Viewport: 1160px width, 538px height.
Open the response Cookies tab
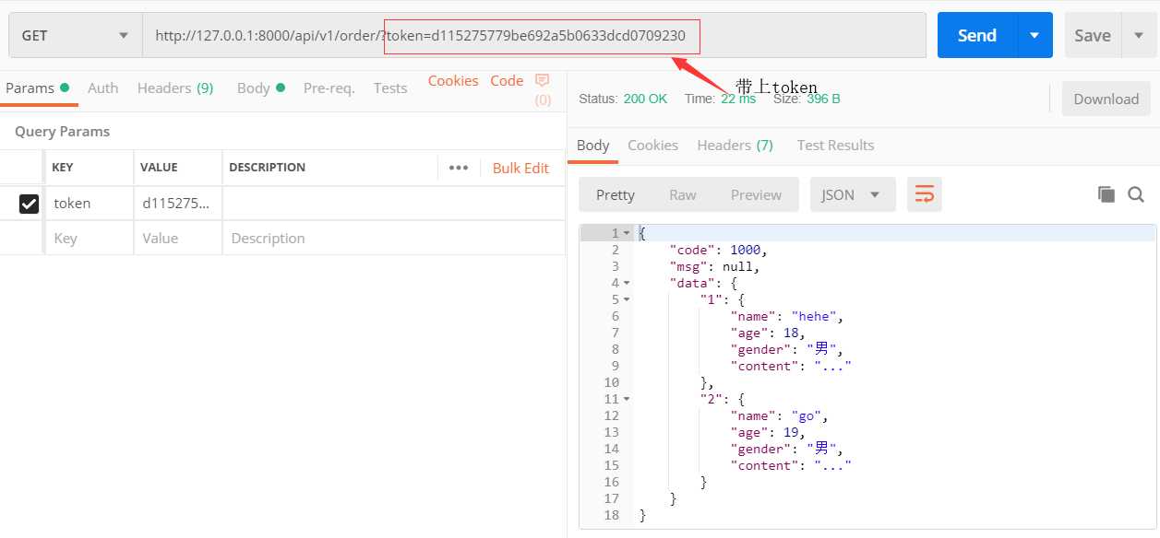click(652, 146)
